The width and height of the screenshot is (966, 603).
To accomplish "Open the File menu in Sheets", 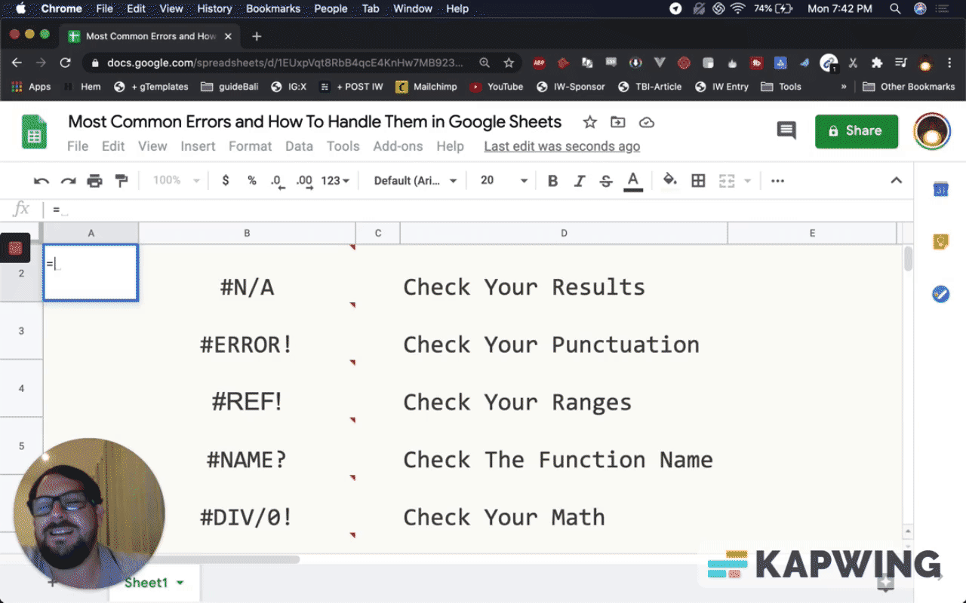I will click(x=78, y=146).
